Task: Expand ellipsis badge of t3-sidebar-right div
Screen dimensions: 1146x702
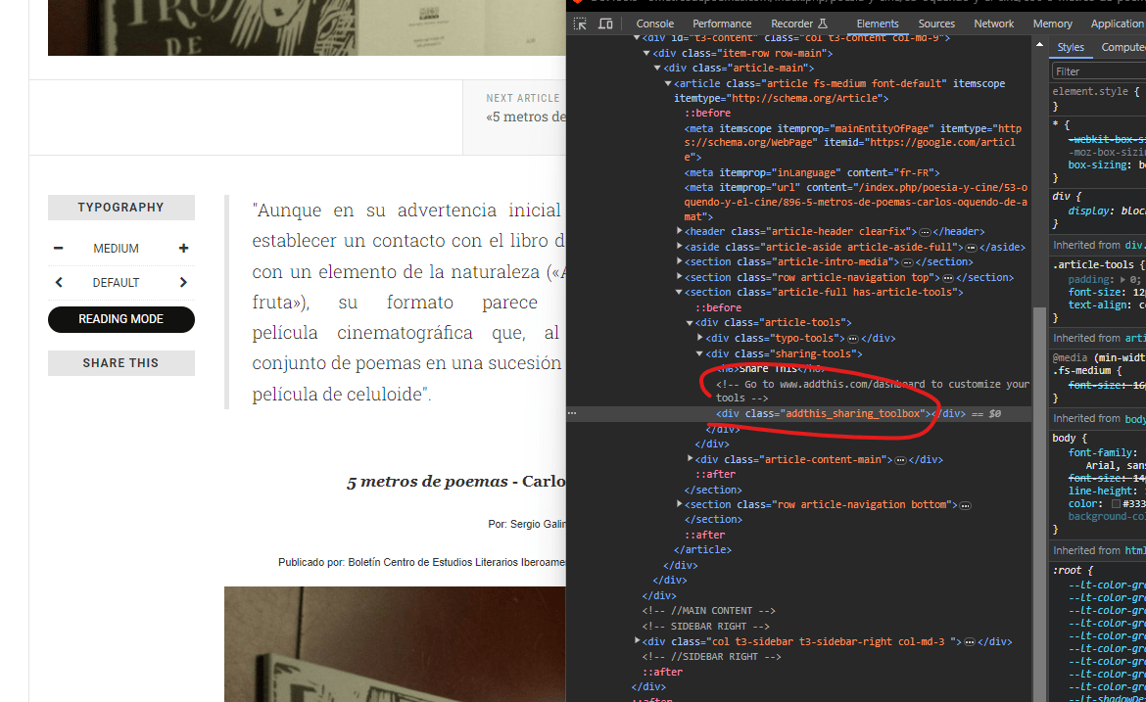Action: pyautogui.click(x=970, y=642)
